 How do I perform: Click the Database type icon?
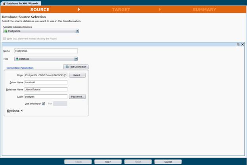click(17, 59)
